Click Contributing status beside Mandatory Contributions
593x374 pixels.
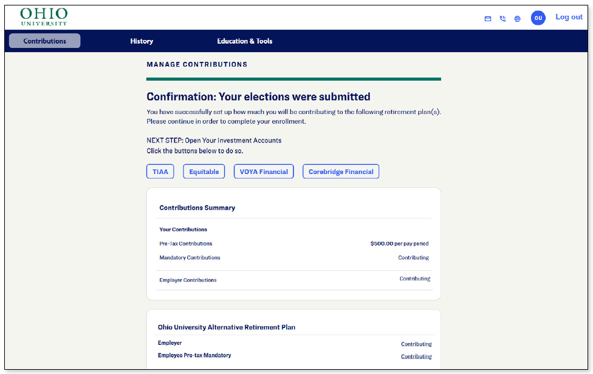pos(413,258)
